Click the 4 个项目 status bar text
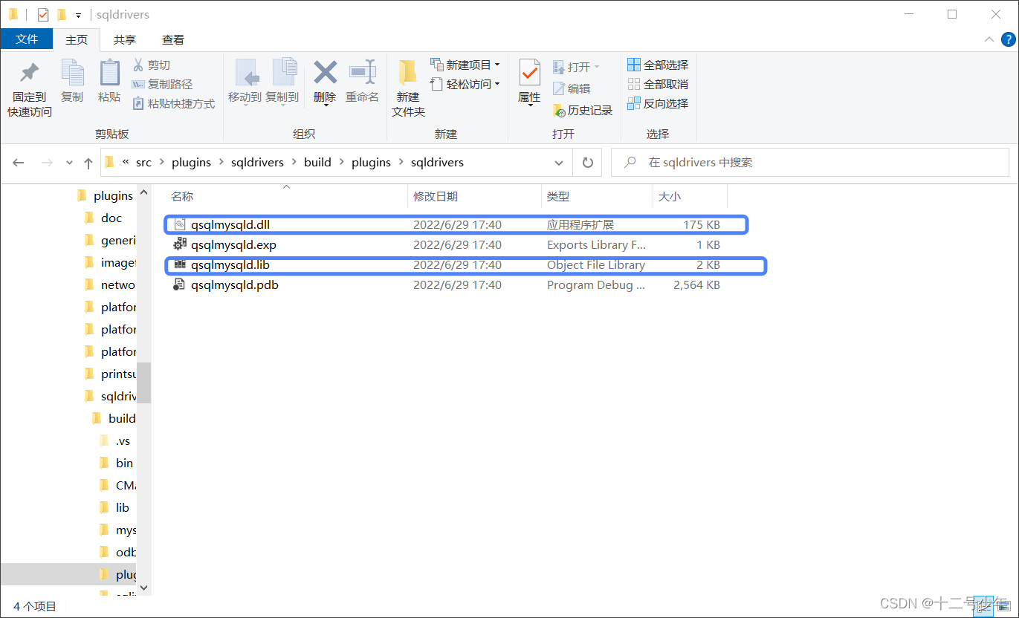Image resolution: width=1019 pixels, height=618 pixels. click(35, 606)
